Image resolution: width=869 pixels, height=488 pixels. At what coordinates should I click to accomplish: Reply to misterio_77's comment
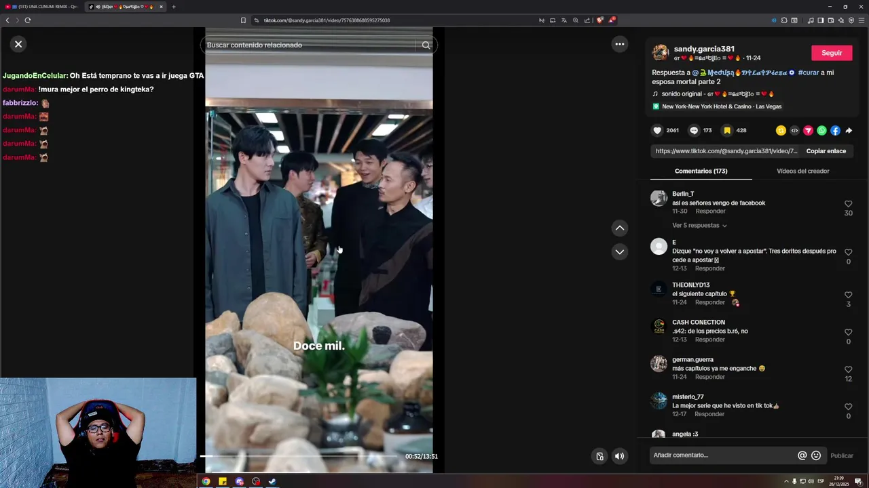(x=709, y=414)
